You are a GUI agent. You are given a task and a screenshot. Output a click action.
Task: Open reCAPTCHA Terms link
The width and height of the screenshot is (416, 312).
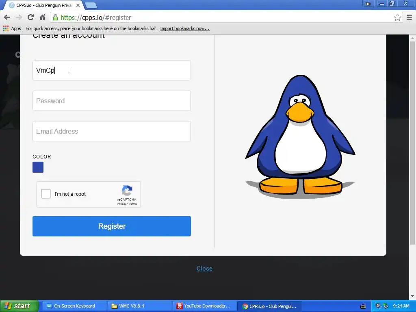pyautogui.click(x=133, y=204)
